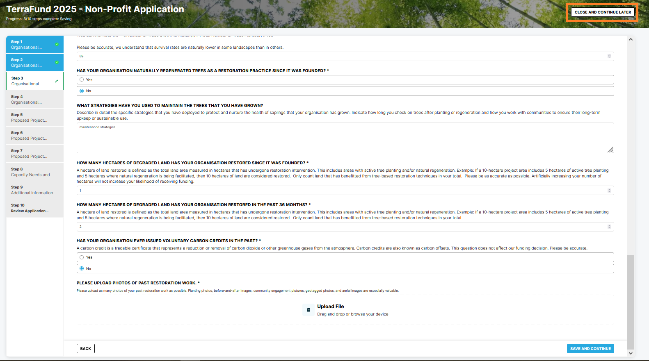Click the scroll-down arrow of the form

pos(631,353)
